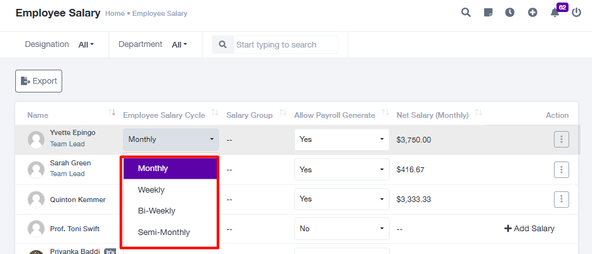The image size is (592, 254).
Task: Open Quinton Kemmer's payroll generate dropdown
Action: (341, 199)
